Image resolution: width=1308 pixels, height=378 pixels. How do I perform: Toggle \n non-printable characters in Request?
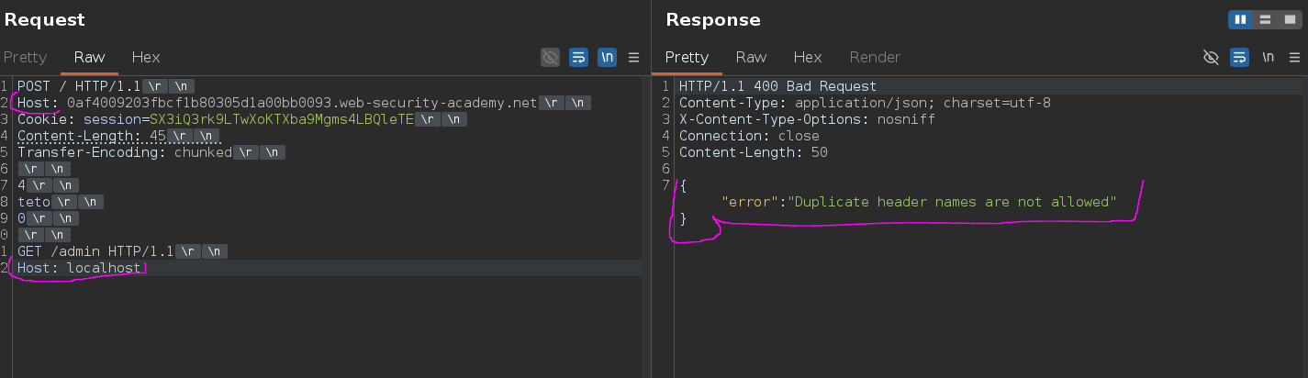point(607,57)
